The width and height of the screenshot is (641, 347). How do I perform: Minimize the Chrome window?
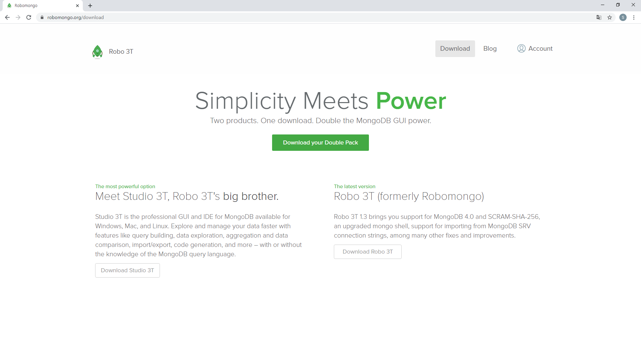(603, 5)
